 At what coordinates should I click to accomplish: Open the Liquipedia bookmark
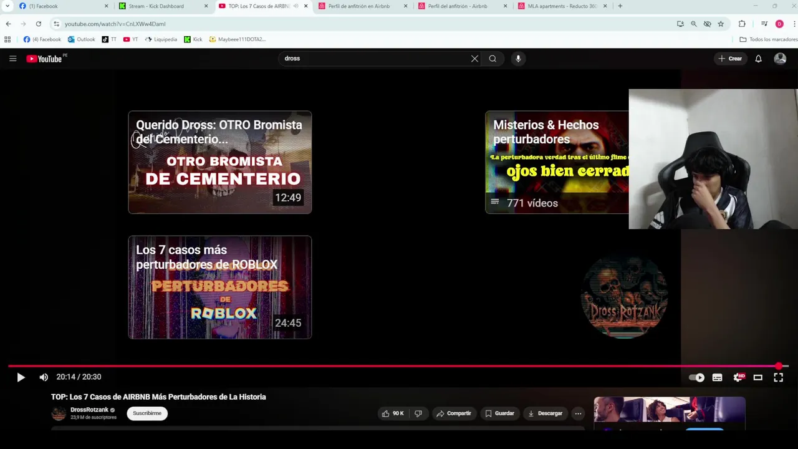point(161,39)
